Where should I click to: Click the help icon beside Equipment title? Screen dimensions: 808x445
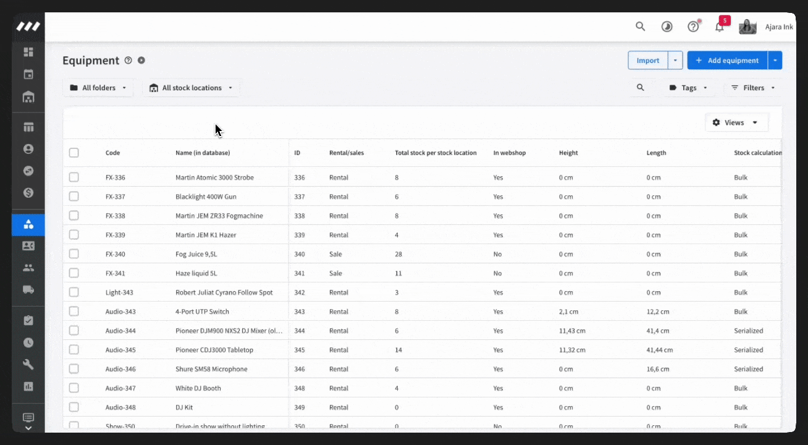[x=128, y=61]
